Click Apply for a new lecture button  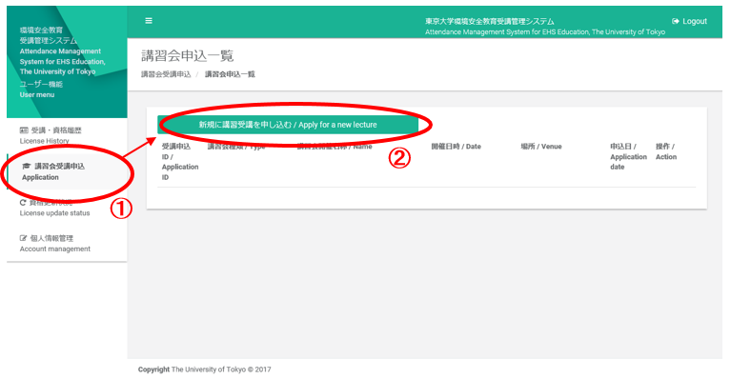(288, 125)
